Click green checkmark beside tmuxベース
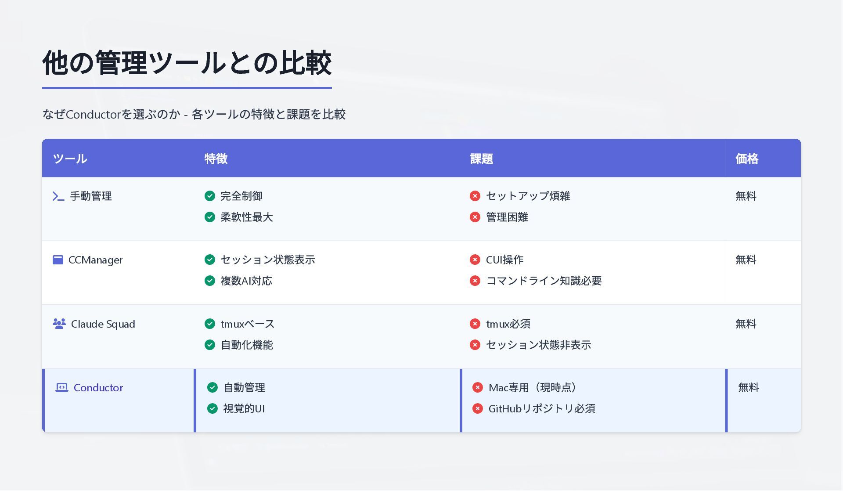843x491 pixels. click(210, 324)
